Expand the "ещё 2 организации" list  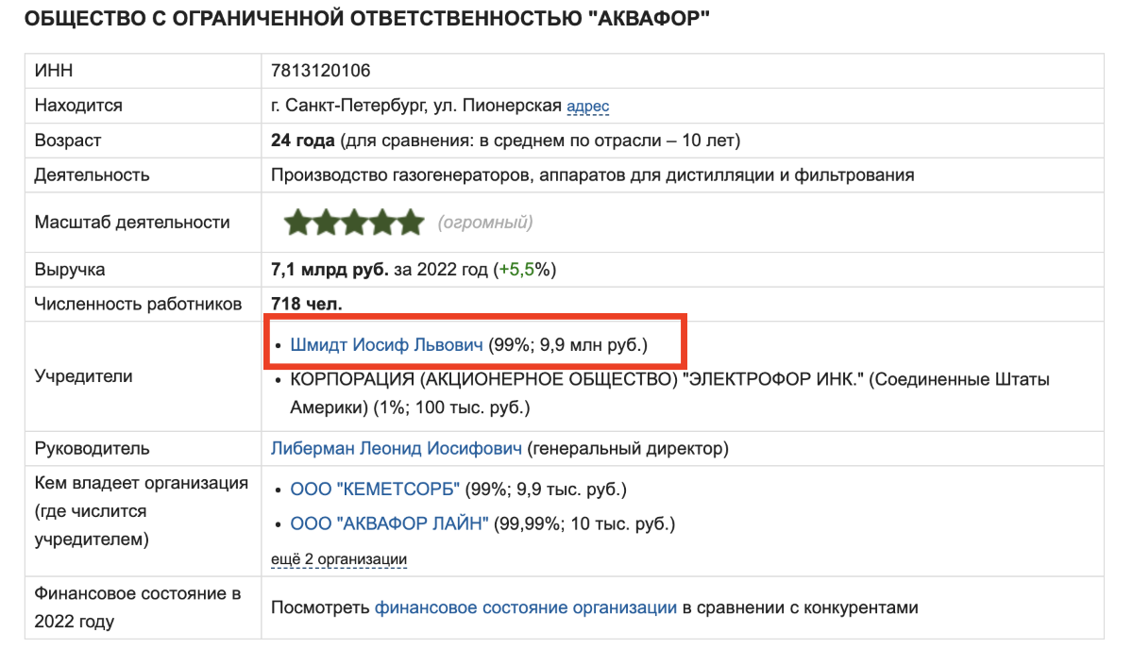coord(339,559)
